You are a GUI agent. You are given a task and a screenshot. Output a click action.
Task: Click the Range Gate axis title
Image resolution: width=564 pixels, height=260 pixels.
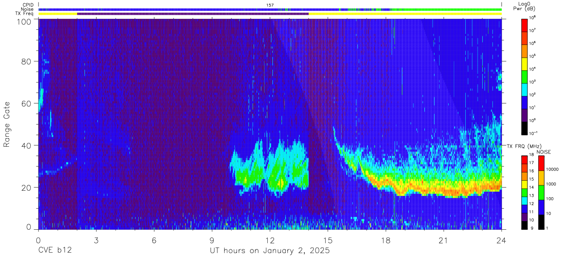tap(7, 124)
